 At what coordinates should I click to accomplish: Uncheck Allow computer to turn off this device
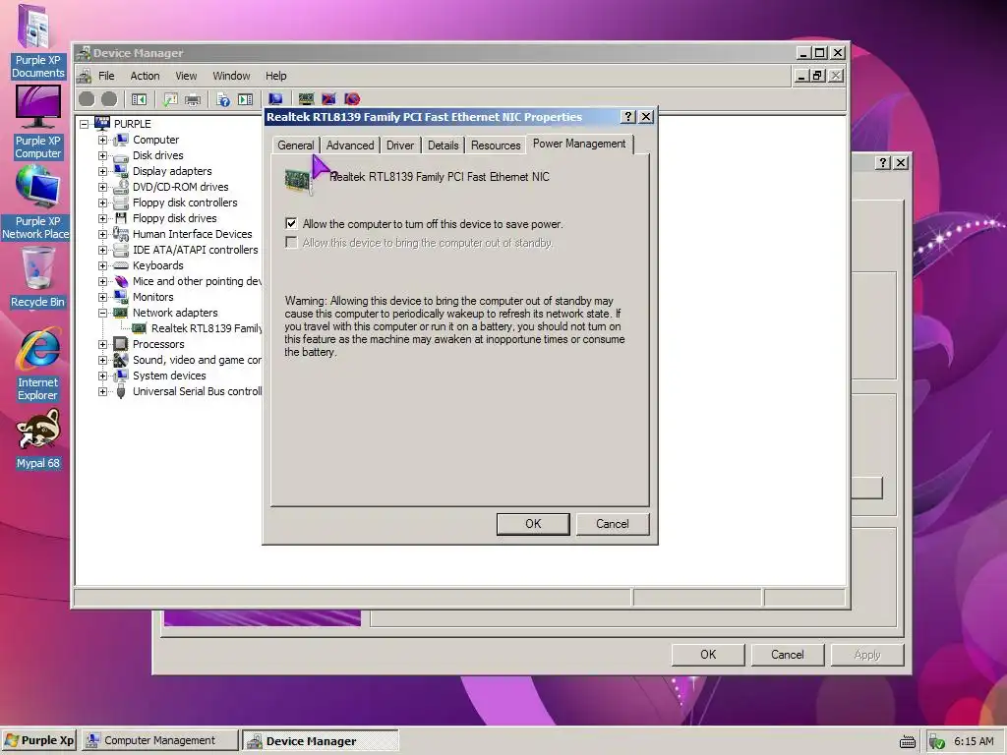(x=291, y=223)
